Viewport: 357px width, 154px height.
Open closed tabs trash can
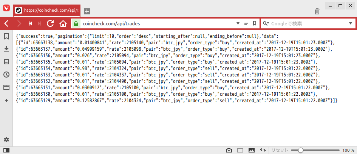(317, 11)
